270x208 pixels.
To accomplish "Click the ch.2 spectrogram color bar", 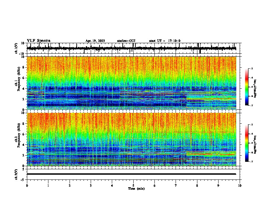I will point(246,143).
